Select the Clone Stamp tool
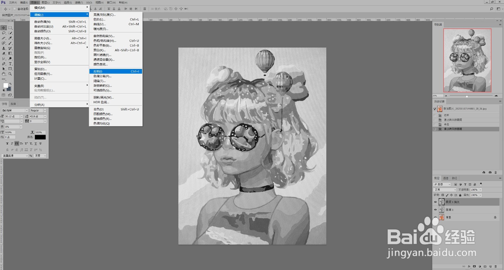The height and width of the screenshot is (270, 504). coord(4,48)
